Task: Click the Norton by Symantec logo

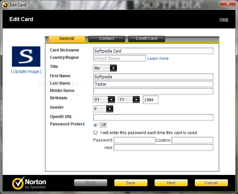Action: [29, 183]
